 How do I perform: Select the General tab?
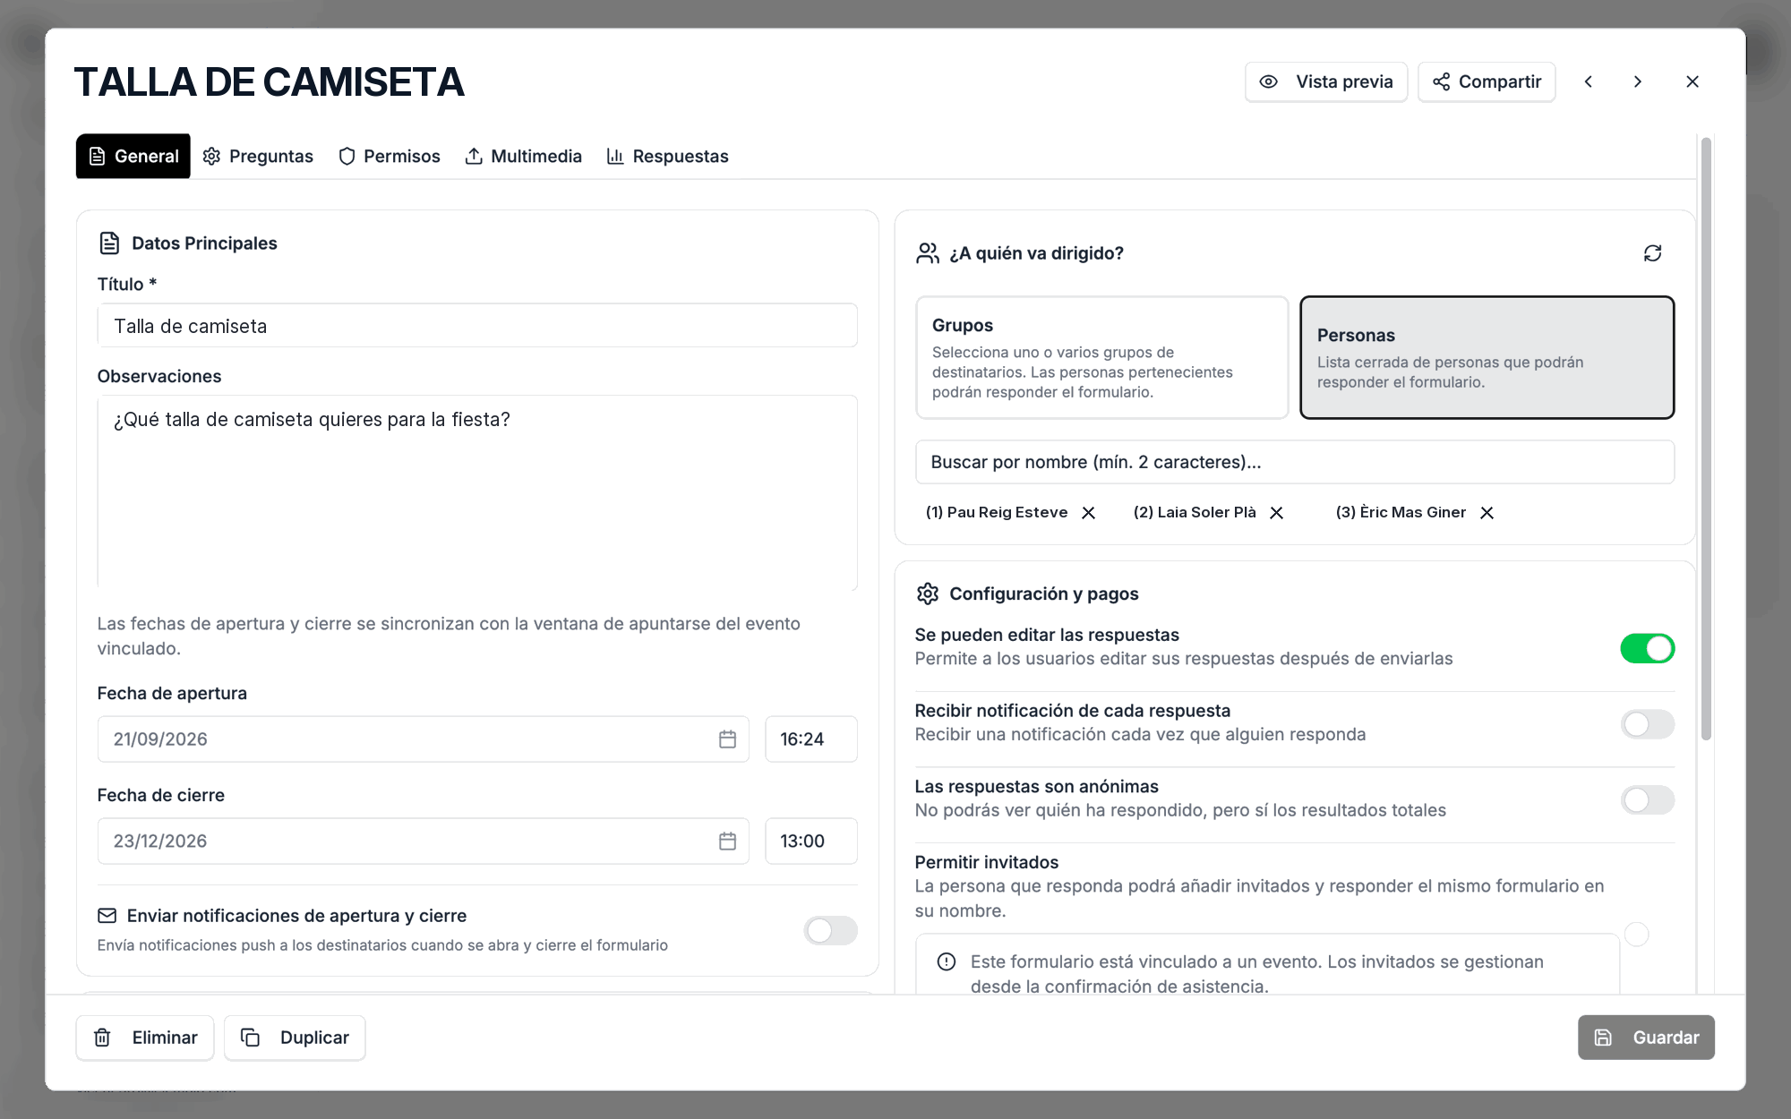pos(133,156)
